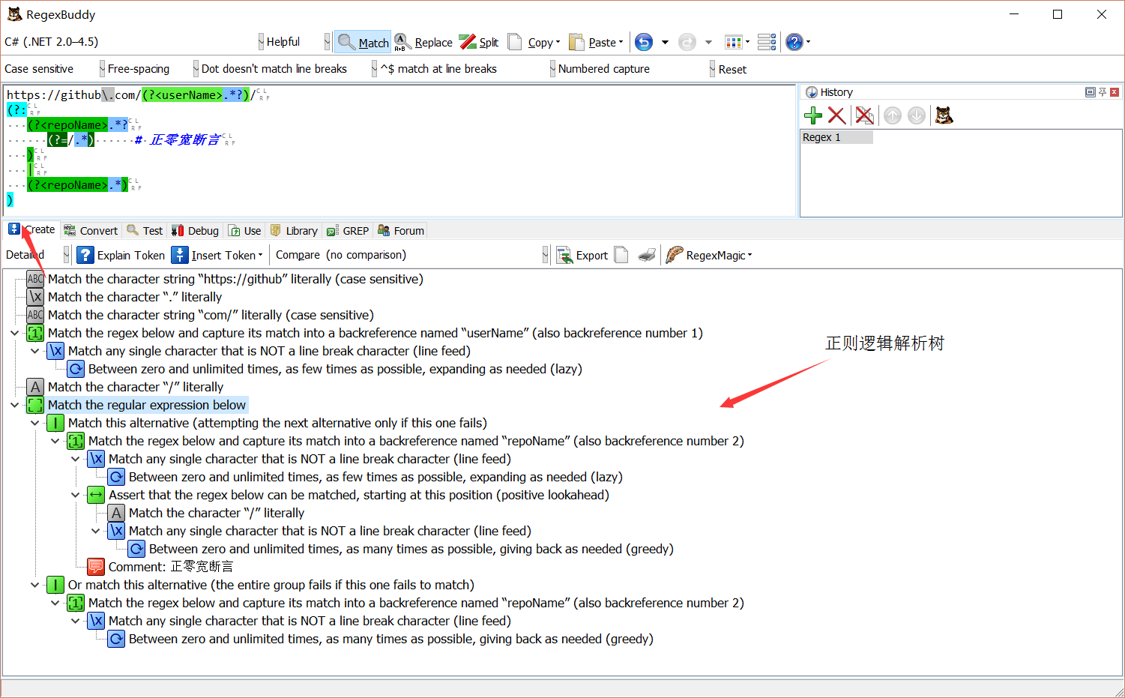Click the Explain Token button
The width and height of the screenshot is (1125, 698).
pyautogui.click(x=121, y=255)
